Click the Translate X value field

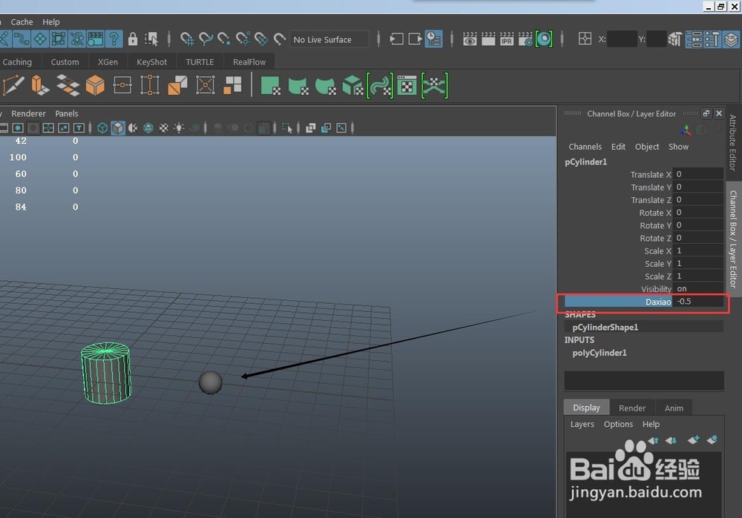click(x=698, y=174)
